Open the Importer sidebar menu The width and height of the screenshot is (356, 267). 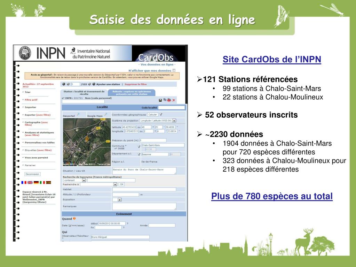[x=30, y=107]
